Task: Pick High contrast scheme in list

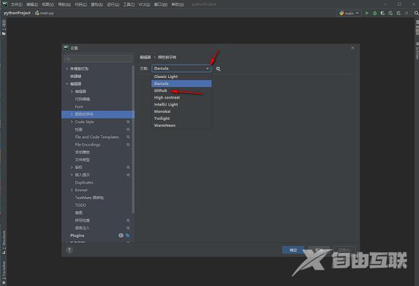Action: (167, 97)
